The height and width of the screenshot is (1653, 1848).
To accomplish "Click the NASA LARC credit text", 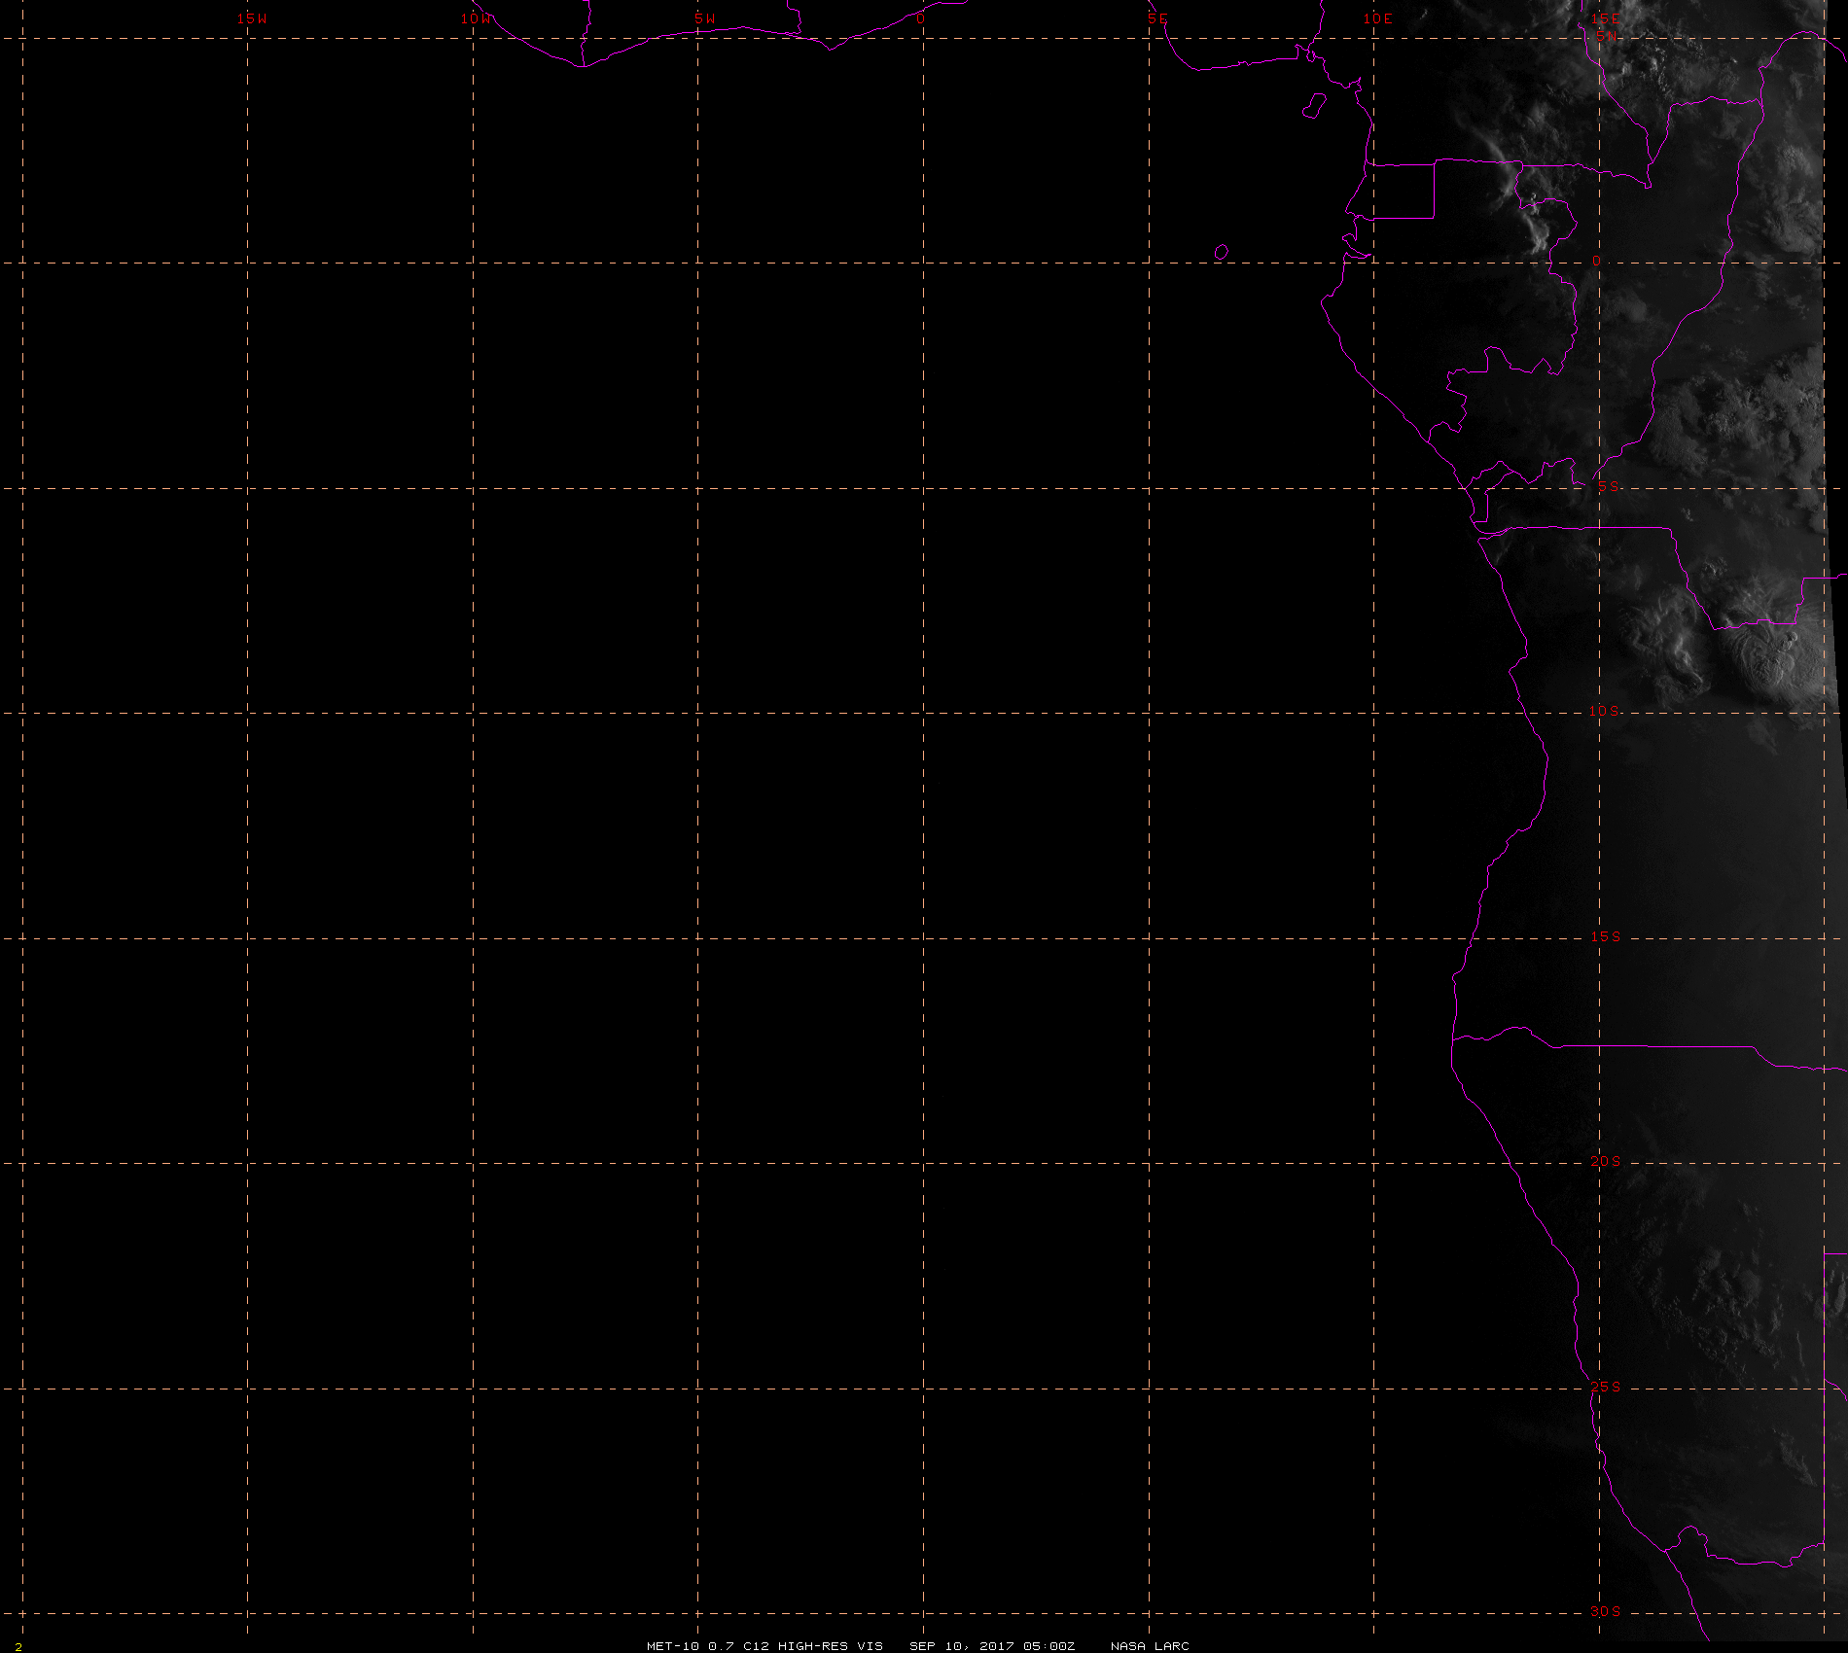I will coord(1150,1645).
